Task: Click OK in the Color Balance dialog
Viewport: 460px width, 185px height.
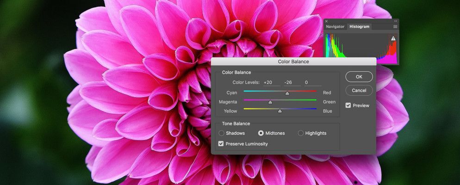Action: pos(359,76)
